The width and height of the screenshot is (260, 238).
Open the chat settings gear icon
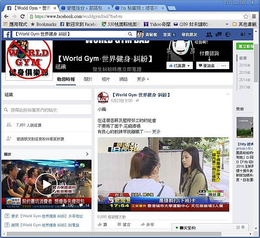tap(243, 227)
